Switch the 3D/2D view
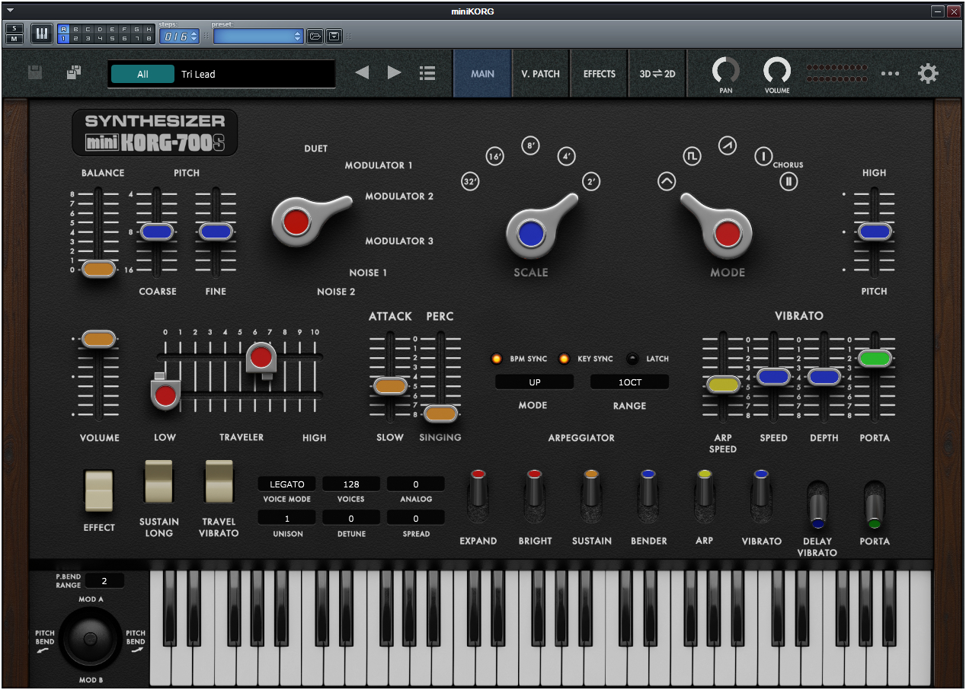 click(657, 74)
